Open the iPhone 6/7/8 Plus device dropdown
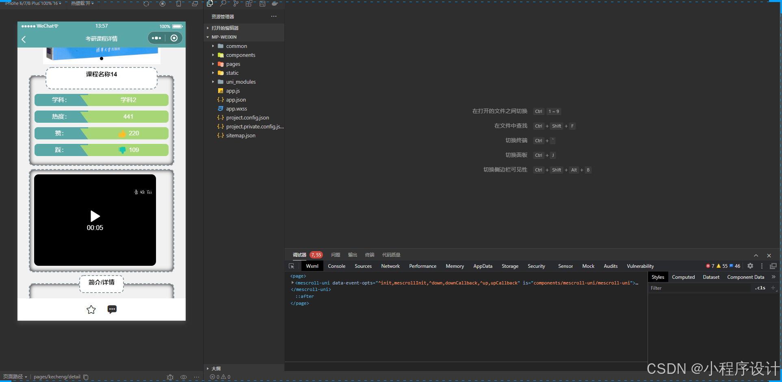The width and height of the screenshot is (782, 382). tap(33, 3)
